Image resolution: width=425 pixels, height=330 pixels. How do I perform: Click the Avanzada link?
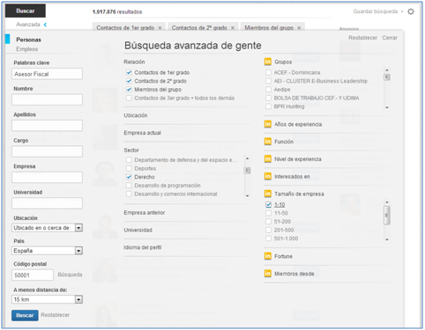[28, 25]
